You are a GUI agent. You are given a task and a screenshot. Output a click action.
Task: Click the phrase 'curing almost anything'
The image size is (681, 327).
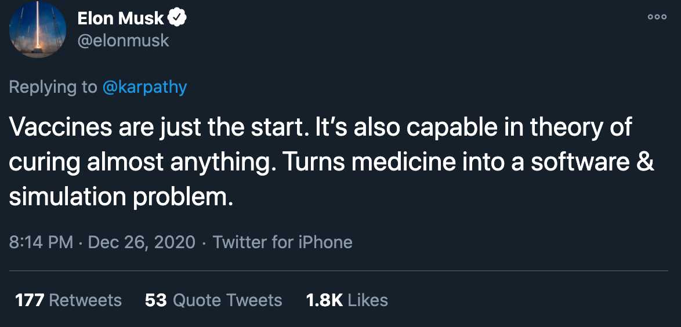146,163
